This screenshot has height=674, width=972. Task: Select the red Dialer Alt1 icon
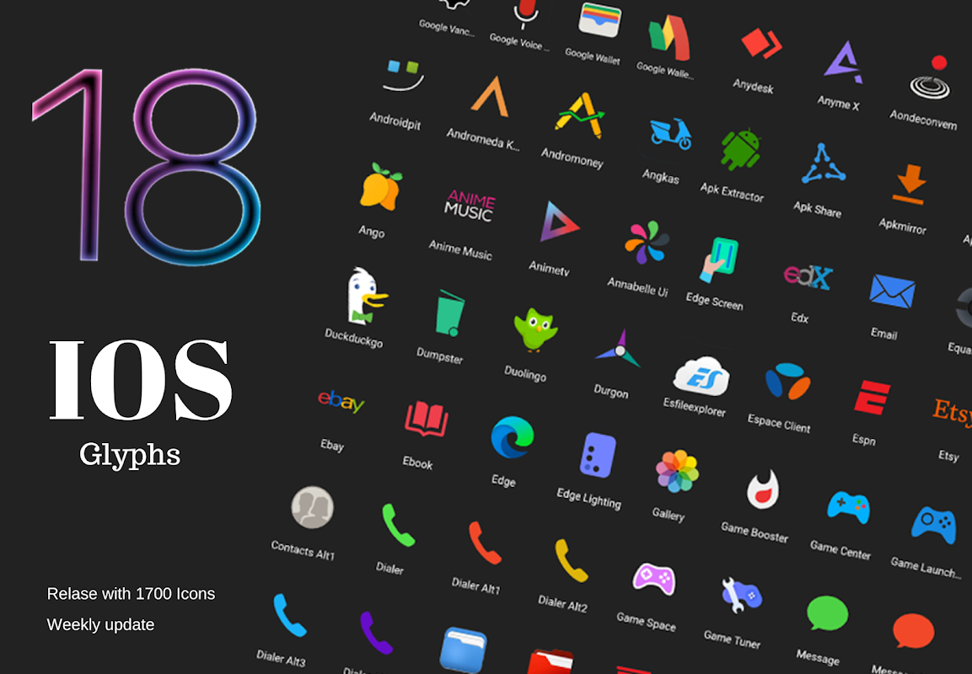(x=484, y=543)
